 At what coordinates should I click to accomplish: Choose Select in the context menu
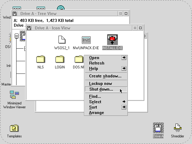[x=106, y=102]
